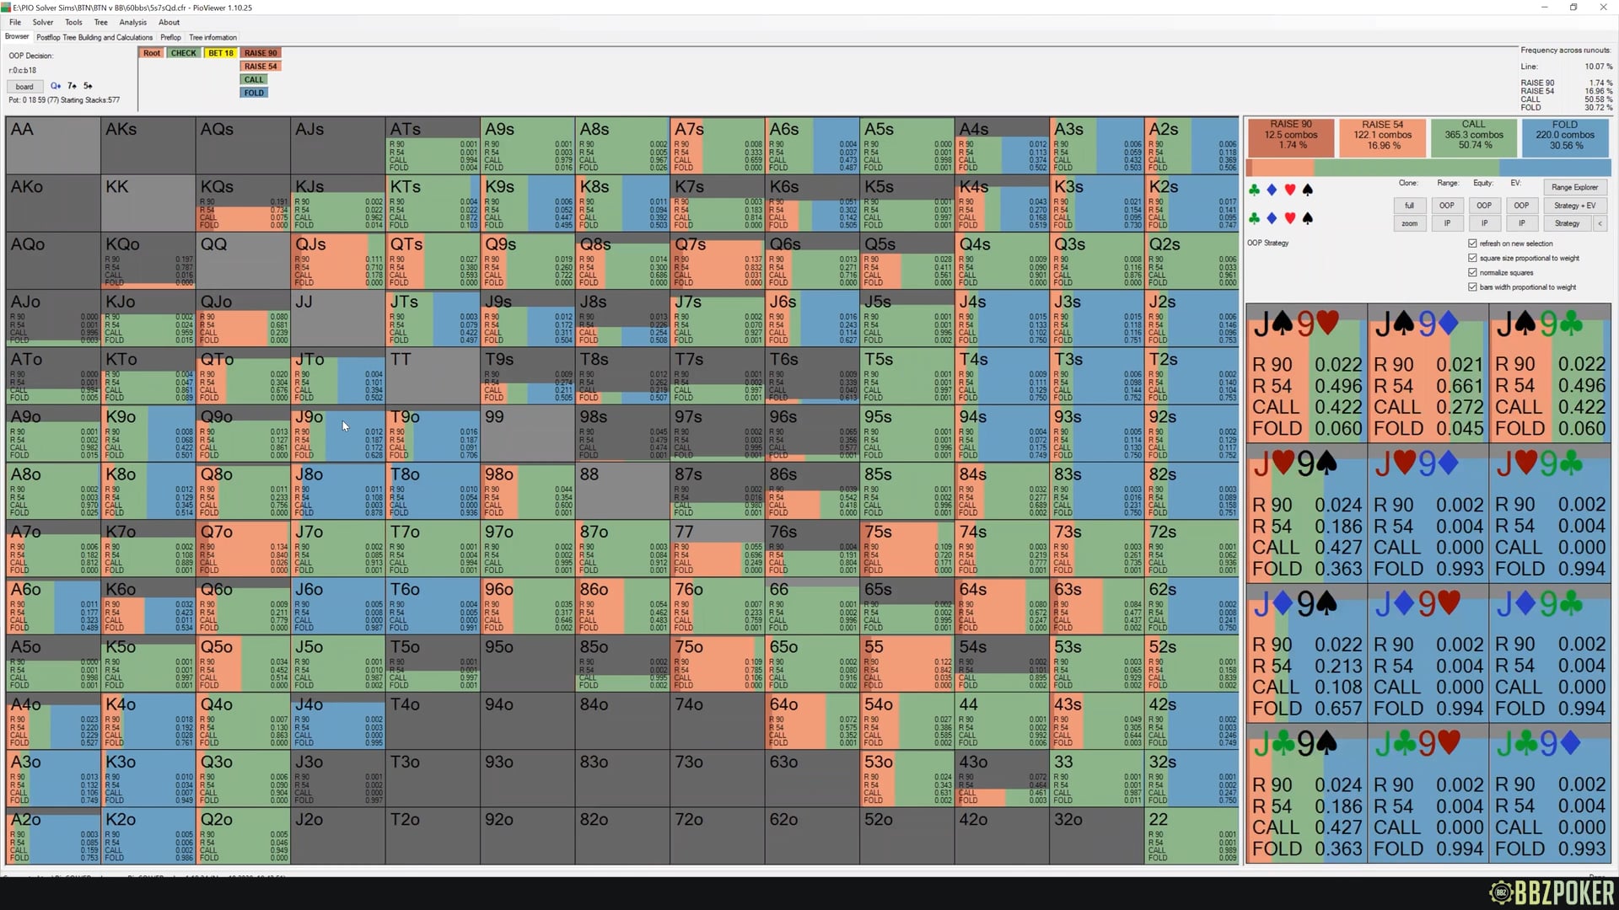The height and width of the screenshot is (910, 1619).
Task: Select the FOLD node in action tree
Action: [254, 93]
